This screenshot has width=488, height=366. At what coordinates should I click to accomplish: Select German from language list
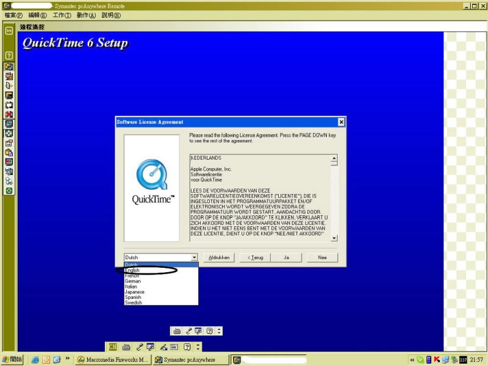point(161,281)
